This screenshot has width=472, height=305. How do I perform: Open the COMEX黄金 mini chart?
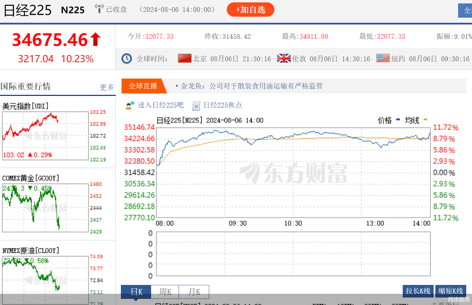(45, 208)
